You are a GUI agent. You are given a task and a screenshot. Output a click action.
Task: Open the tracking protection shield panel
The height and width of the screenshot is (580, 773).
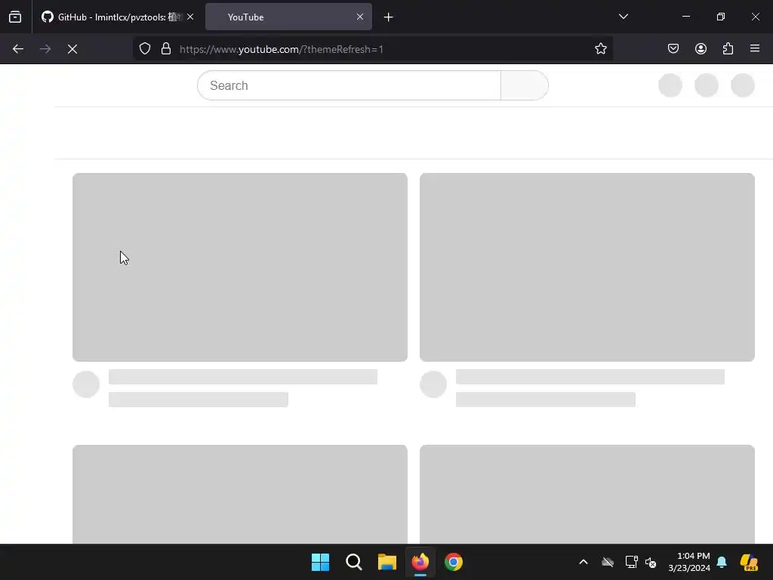pos(144,49)
